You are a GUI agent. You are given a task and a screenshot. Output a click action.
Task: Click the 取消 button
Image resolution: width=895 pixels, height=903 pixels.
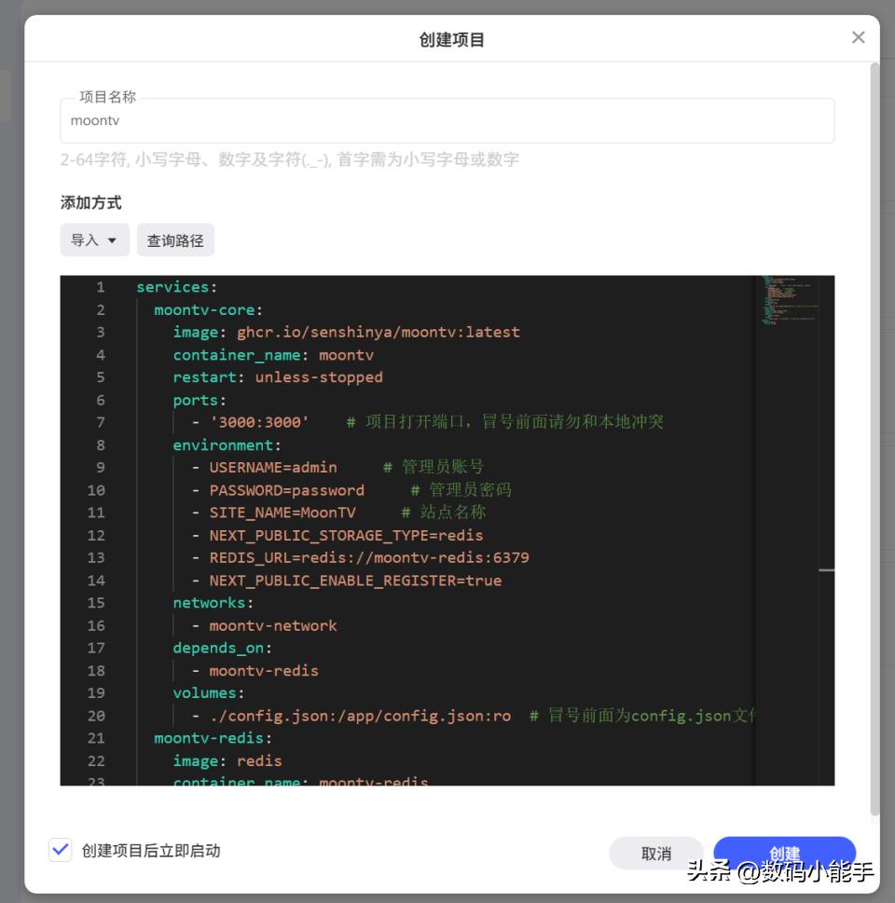click(x=655, y=853)
